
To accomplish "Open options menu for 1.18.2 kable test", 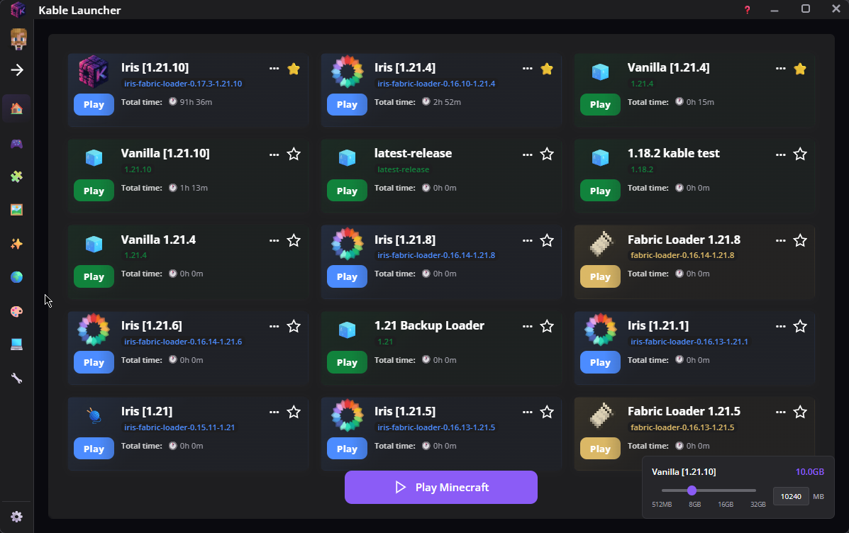I will (780, 155).
